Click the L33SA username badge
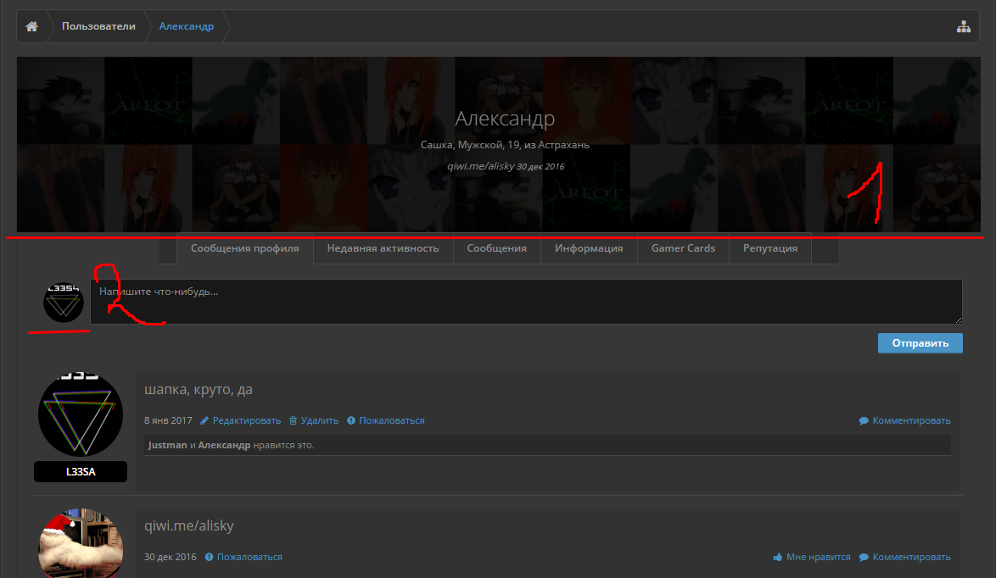Viewport: 996px width, 578px height. point(81,471)
